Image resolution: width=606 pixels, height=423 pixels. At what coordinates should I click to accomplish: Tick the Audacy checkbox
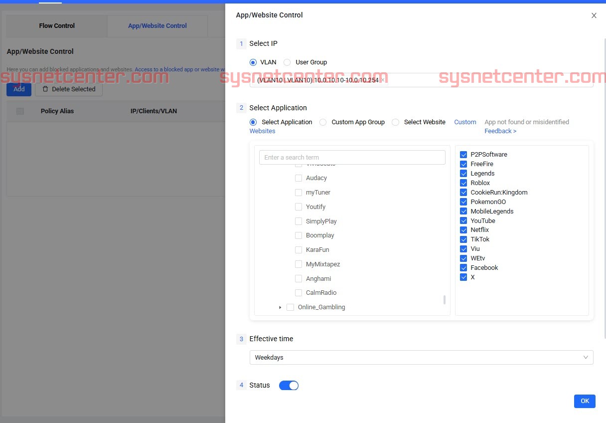299,178
